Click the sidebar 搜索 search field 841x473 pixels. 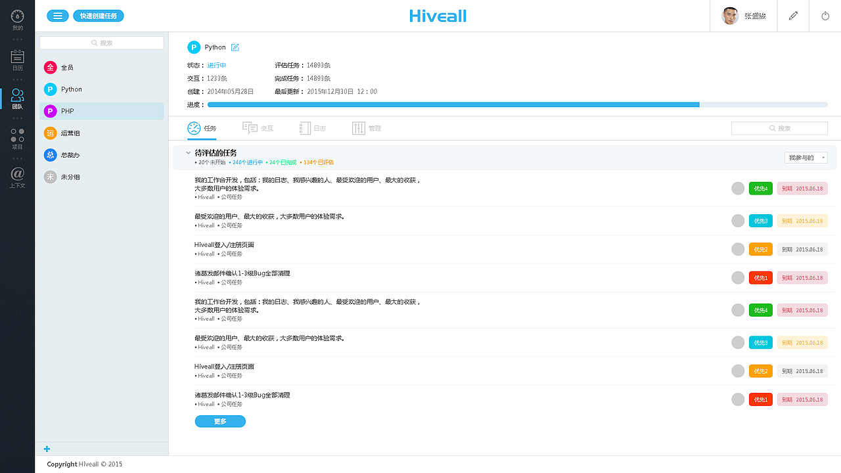pos(101,43)
